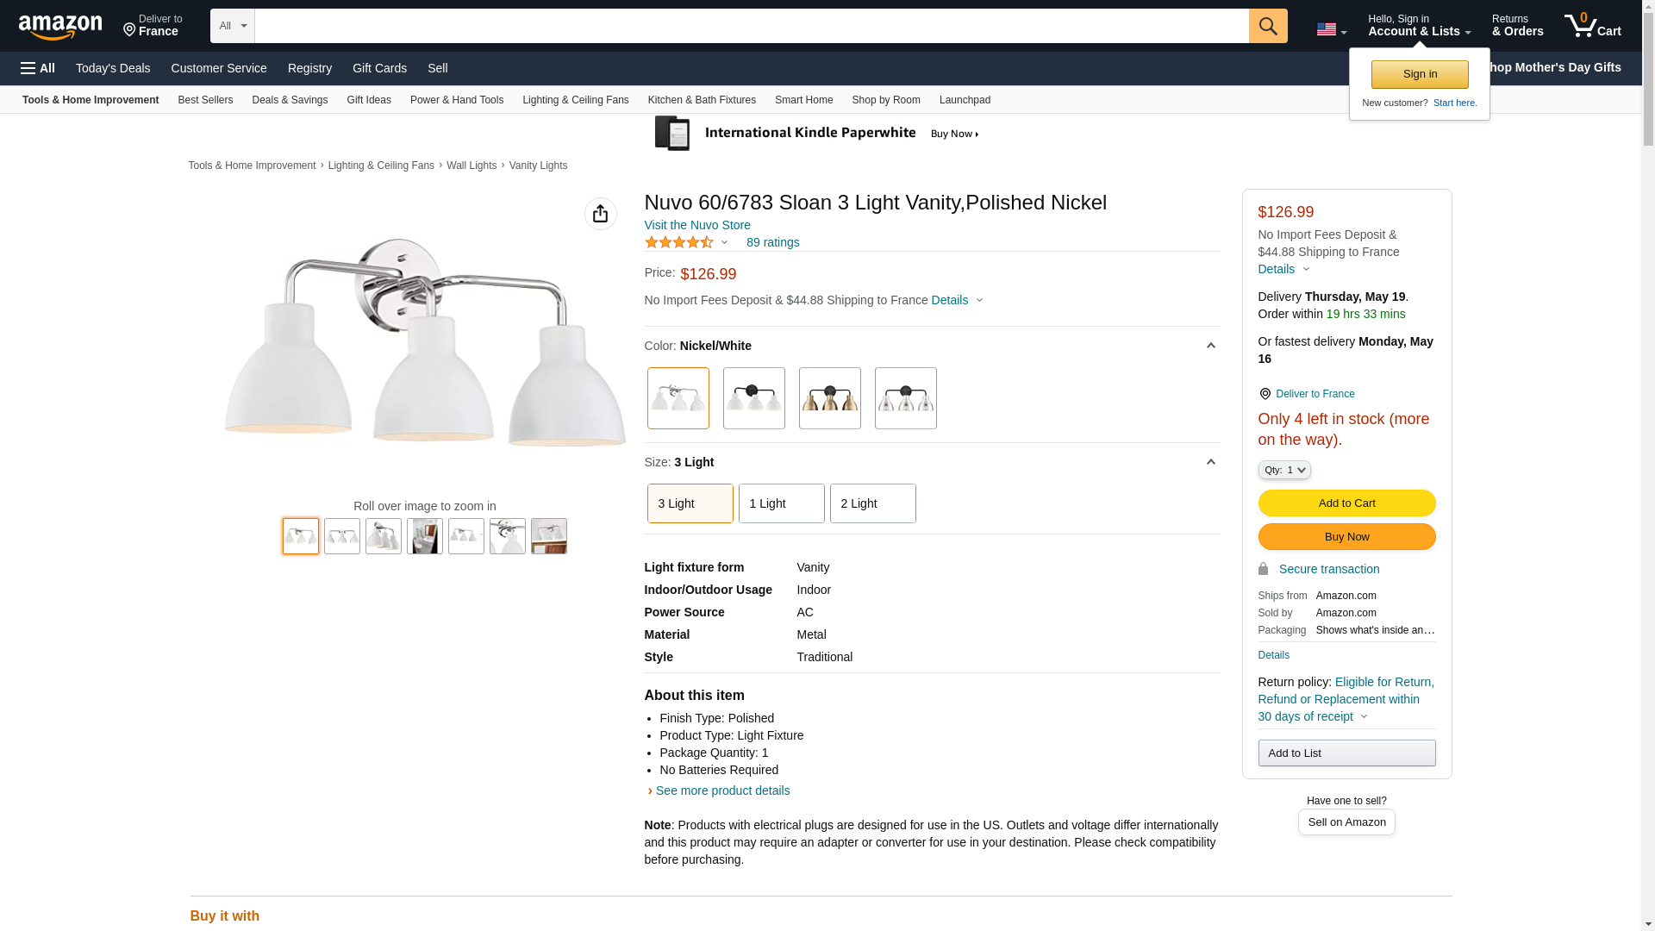The width and height of the screenshot is (1655, 931).
Task: Collapse the Color section chevron
Action: tap(1210, 346)
